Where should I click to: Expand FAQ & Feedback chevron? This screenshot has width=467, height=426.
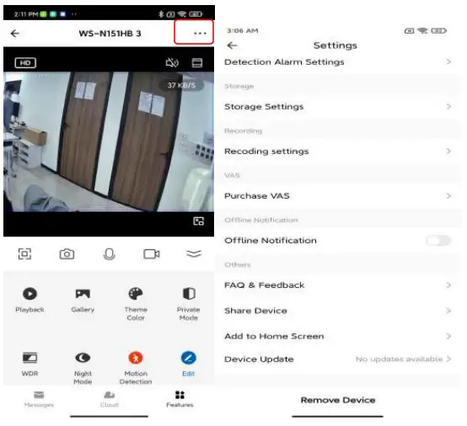pyautogui.click(x=448, y=285)
